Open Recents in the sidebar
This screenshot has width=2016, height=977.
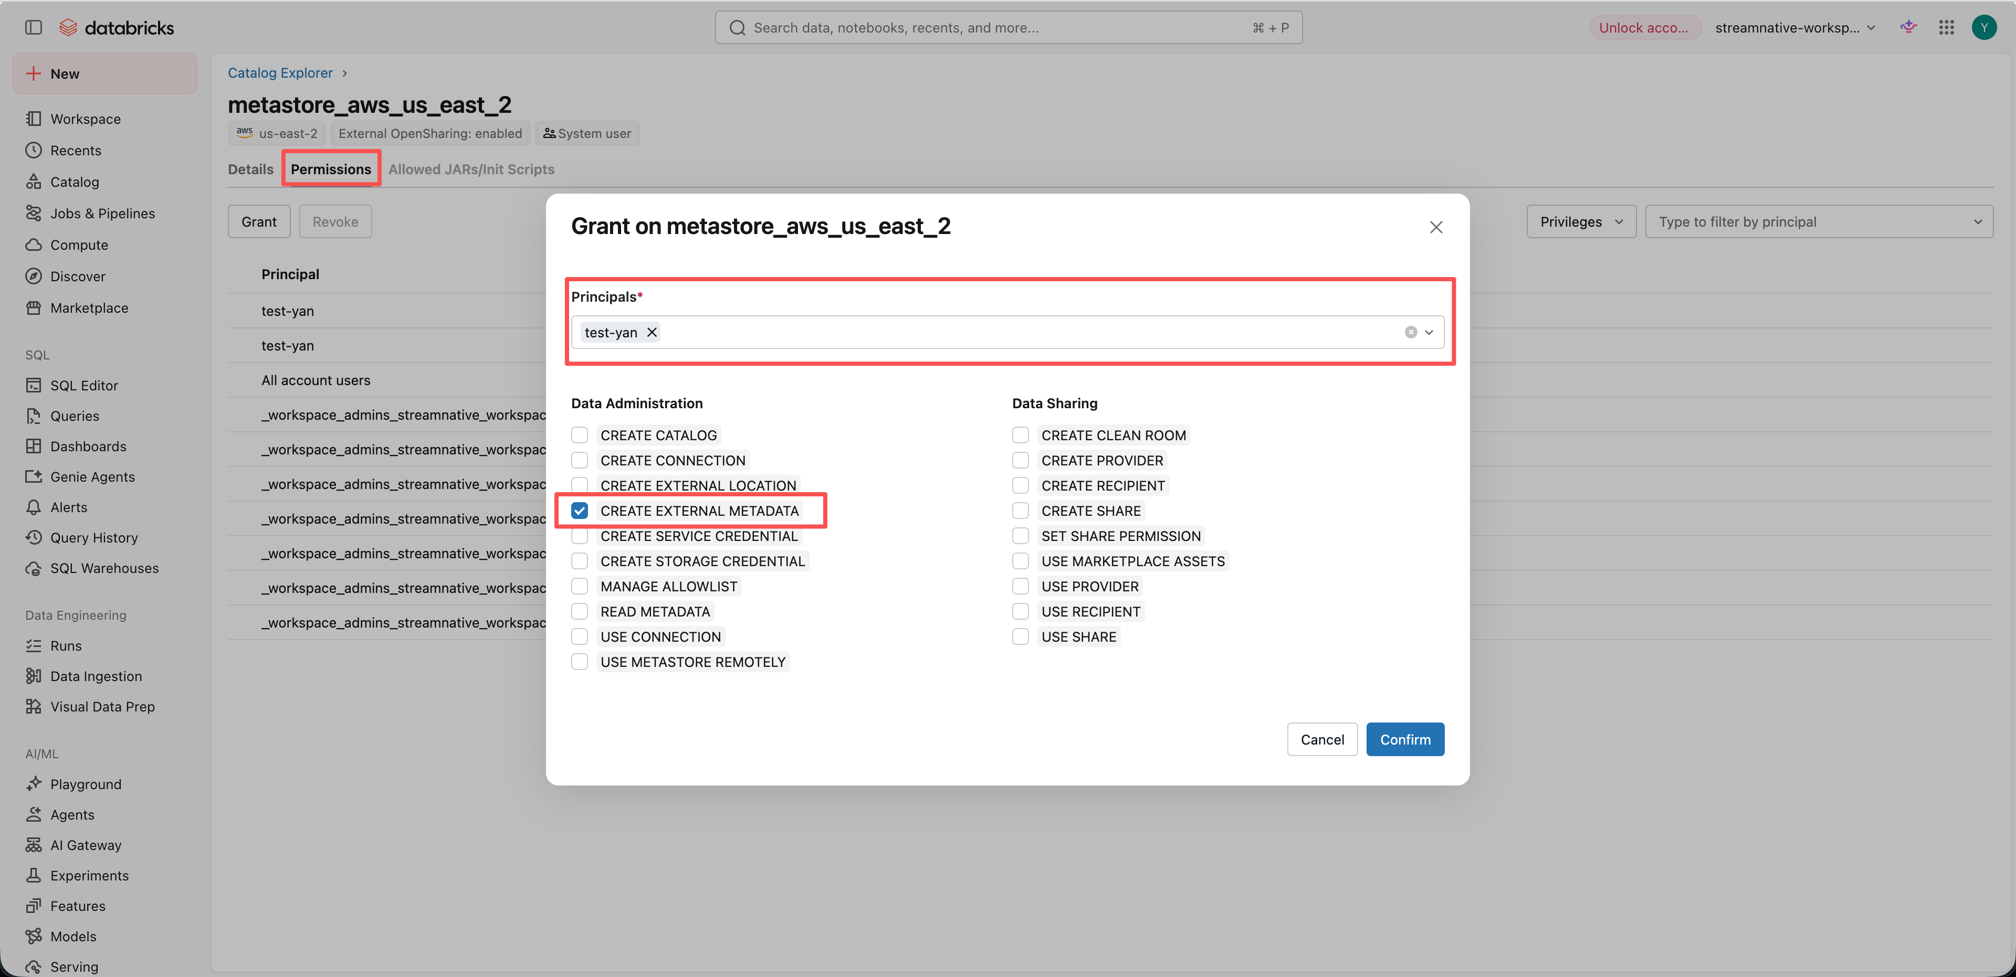point(76,150)
